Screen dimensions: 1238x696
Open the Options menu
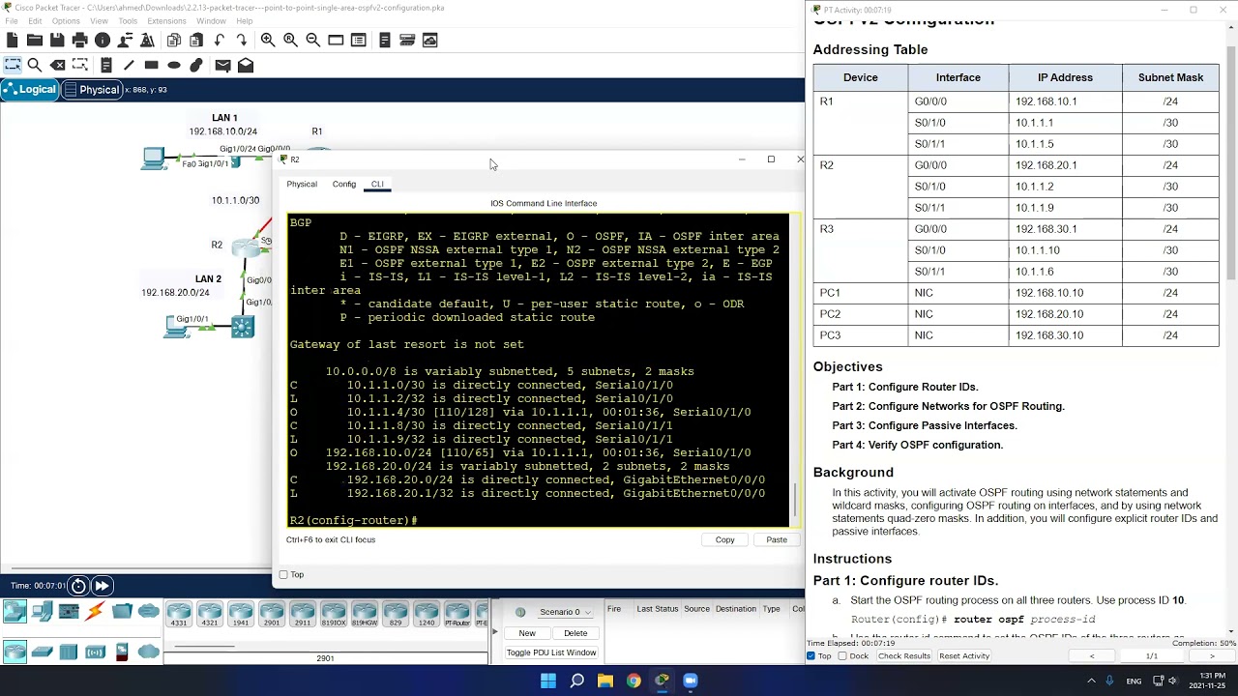pyautogui.click(x=66, y=21)
